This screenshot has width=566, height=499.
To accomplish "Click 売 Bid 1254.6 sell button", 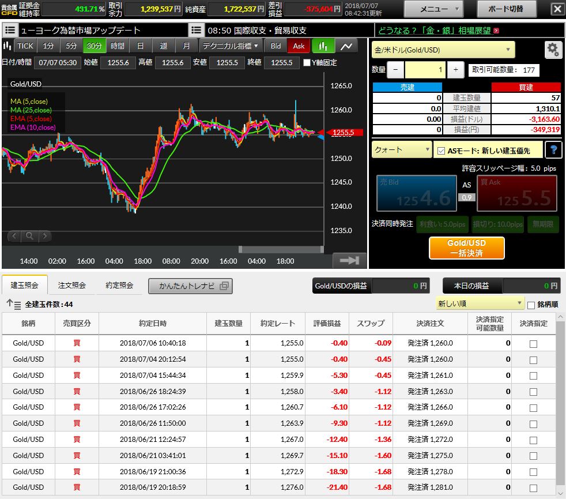I will [x=417, y=193].
